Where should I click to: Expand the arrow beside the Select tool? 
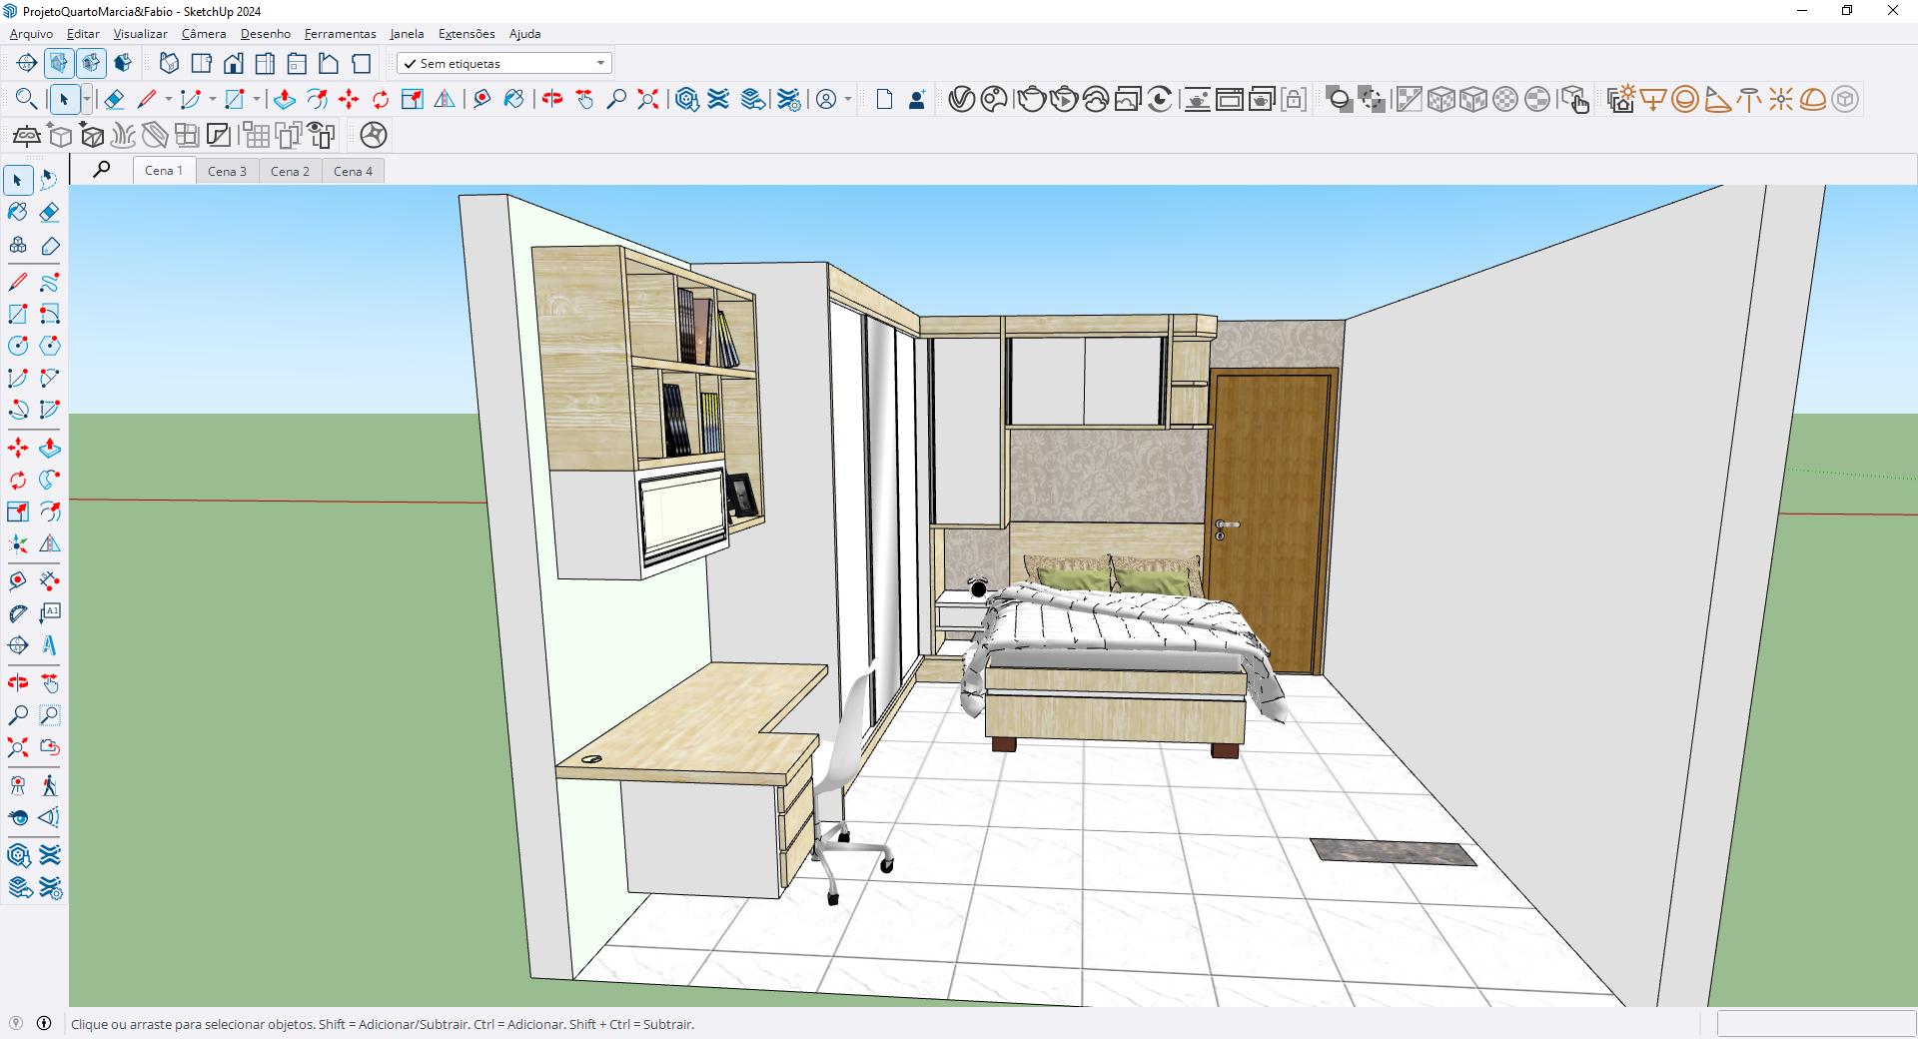tap(87, 99)
